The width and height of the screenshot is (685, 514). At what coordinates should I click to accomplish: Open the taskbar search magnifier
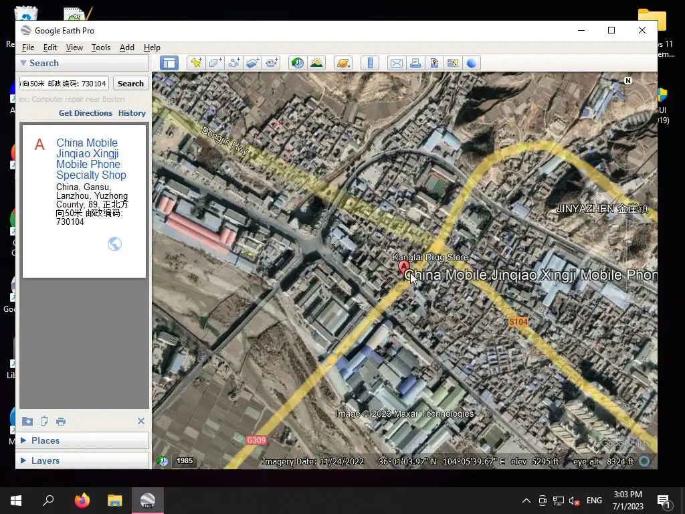pos(48,501)
